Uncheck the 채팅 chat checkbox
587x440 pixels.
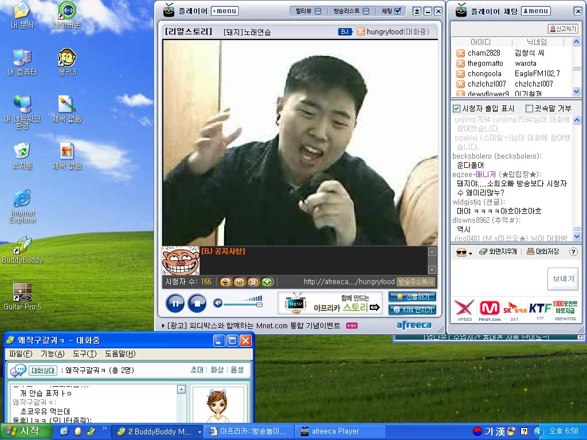click(398, 11)
